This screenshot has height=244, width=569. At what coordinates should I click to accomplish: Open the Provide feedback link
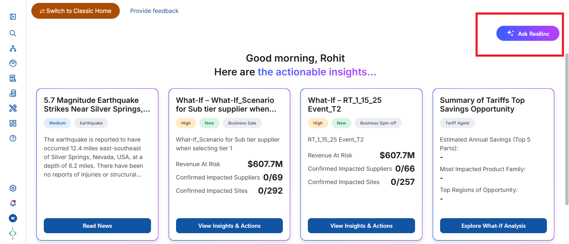(154, 11)
